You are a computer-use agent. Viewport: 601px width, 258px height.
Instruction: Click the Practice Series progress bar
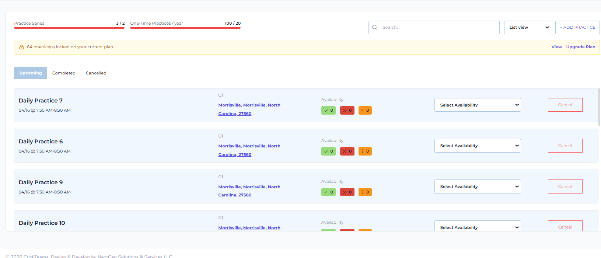pos(69,28)
